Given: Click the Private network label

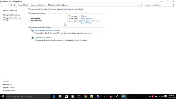Looking at the screenshot, I should click(36, 21).
